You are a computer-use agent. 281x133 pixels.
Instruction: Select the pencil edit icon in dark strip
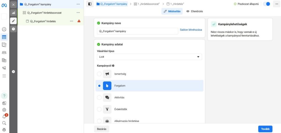click(13, 21)
